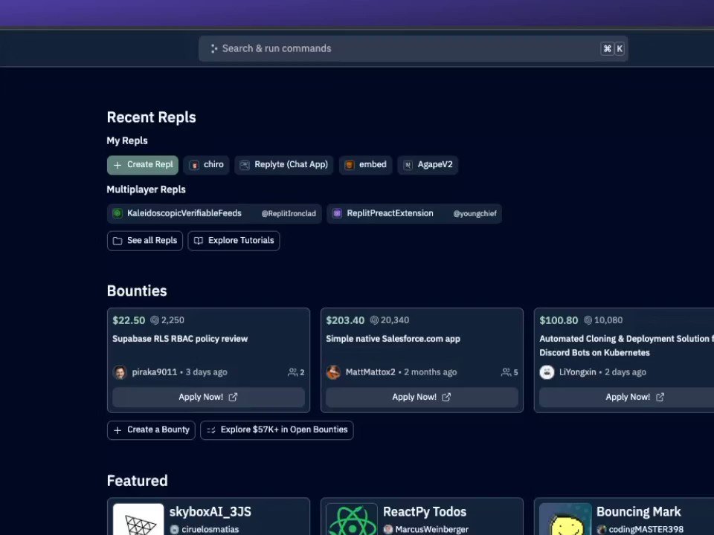Click the folder icon in See all Repls

point(118,241)
